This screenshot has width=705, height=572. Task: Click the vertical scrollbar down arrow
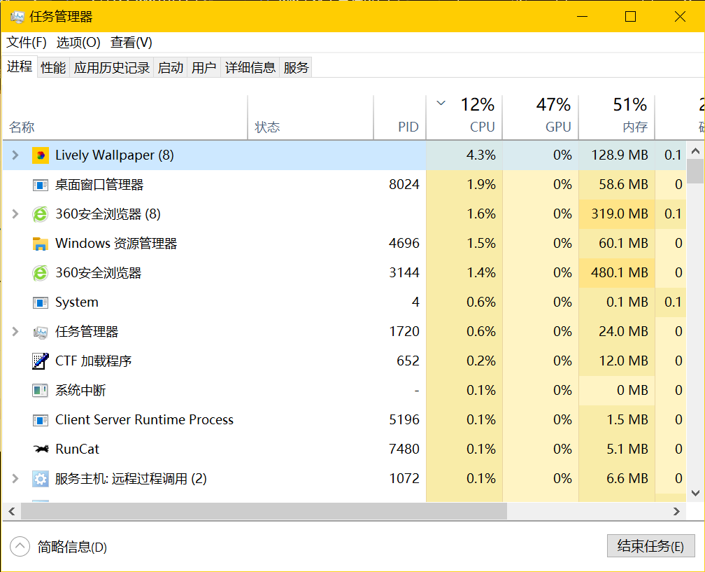click(695, 493)
